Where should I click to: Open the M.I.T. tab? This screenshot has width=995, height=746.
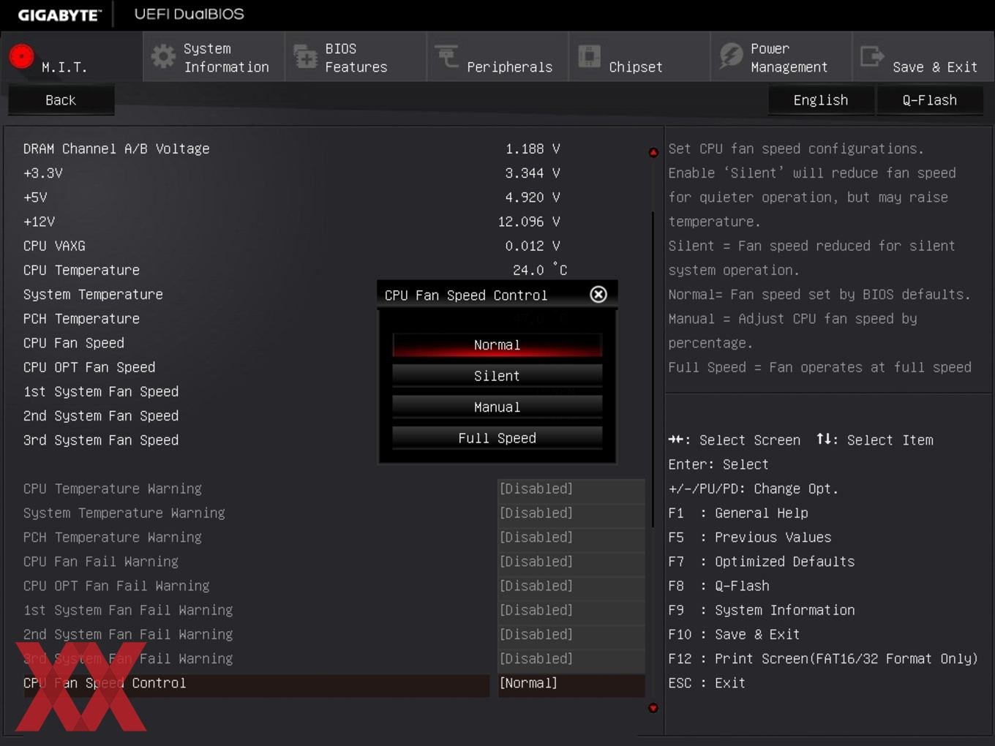point(72,56)
